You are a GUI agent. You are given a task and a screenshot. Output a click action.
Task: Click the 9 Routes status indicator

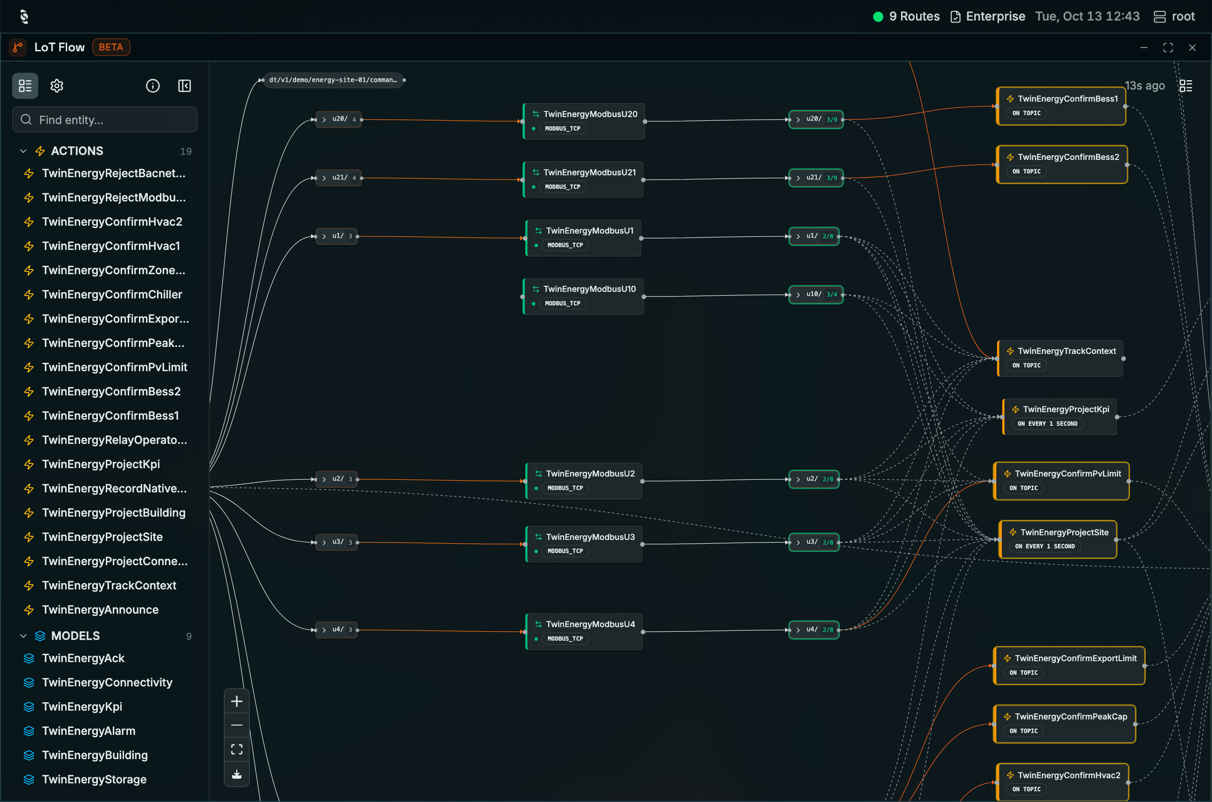pos(906,16)
